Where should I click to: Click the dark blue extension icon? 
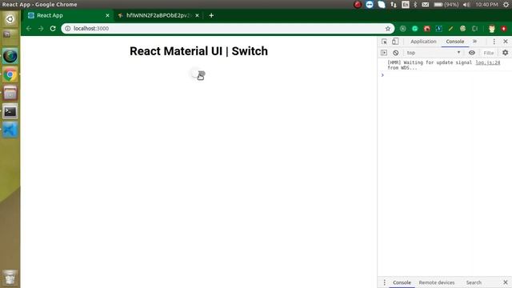439,29
